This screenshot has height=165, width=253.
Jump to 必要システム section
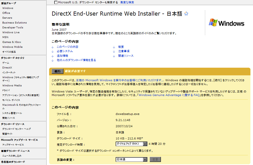pos(65,51)
